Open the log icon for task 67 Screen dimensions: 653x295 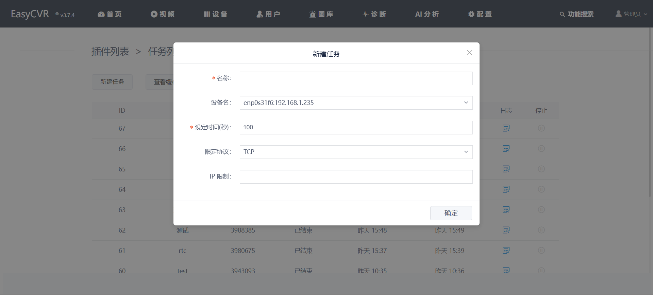(506, 128)
